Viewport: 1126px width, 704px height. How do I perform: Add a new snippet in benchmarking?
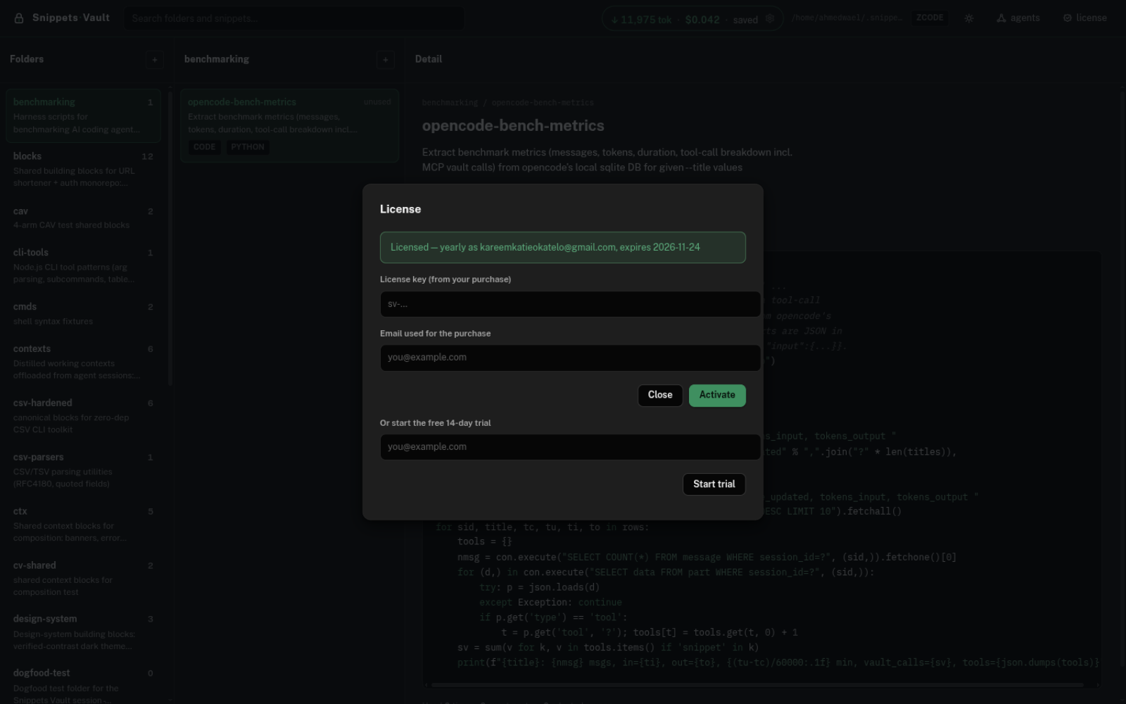(385, 60)
